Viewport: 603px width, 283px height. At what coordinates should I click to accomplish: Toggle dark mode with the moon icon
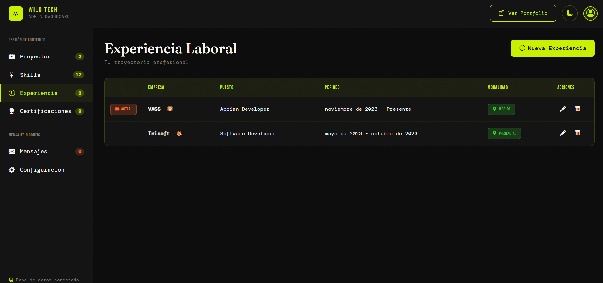[x=570, y=13]
